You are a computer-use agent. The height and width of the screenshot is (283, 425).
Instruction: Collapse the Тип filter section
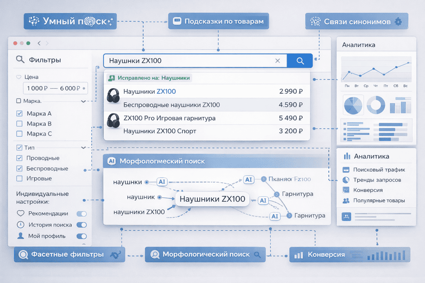(x=85, y=147)
